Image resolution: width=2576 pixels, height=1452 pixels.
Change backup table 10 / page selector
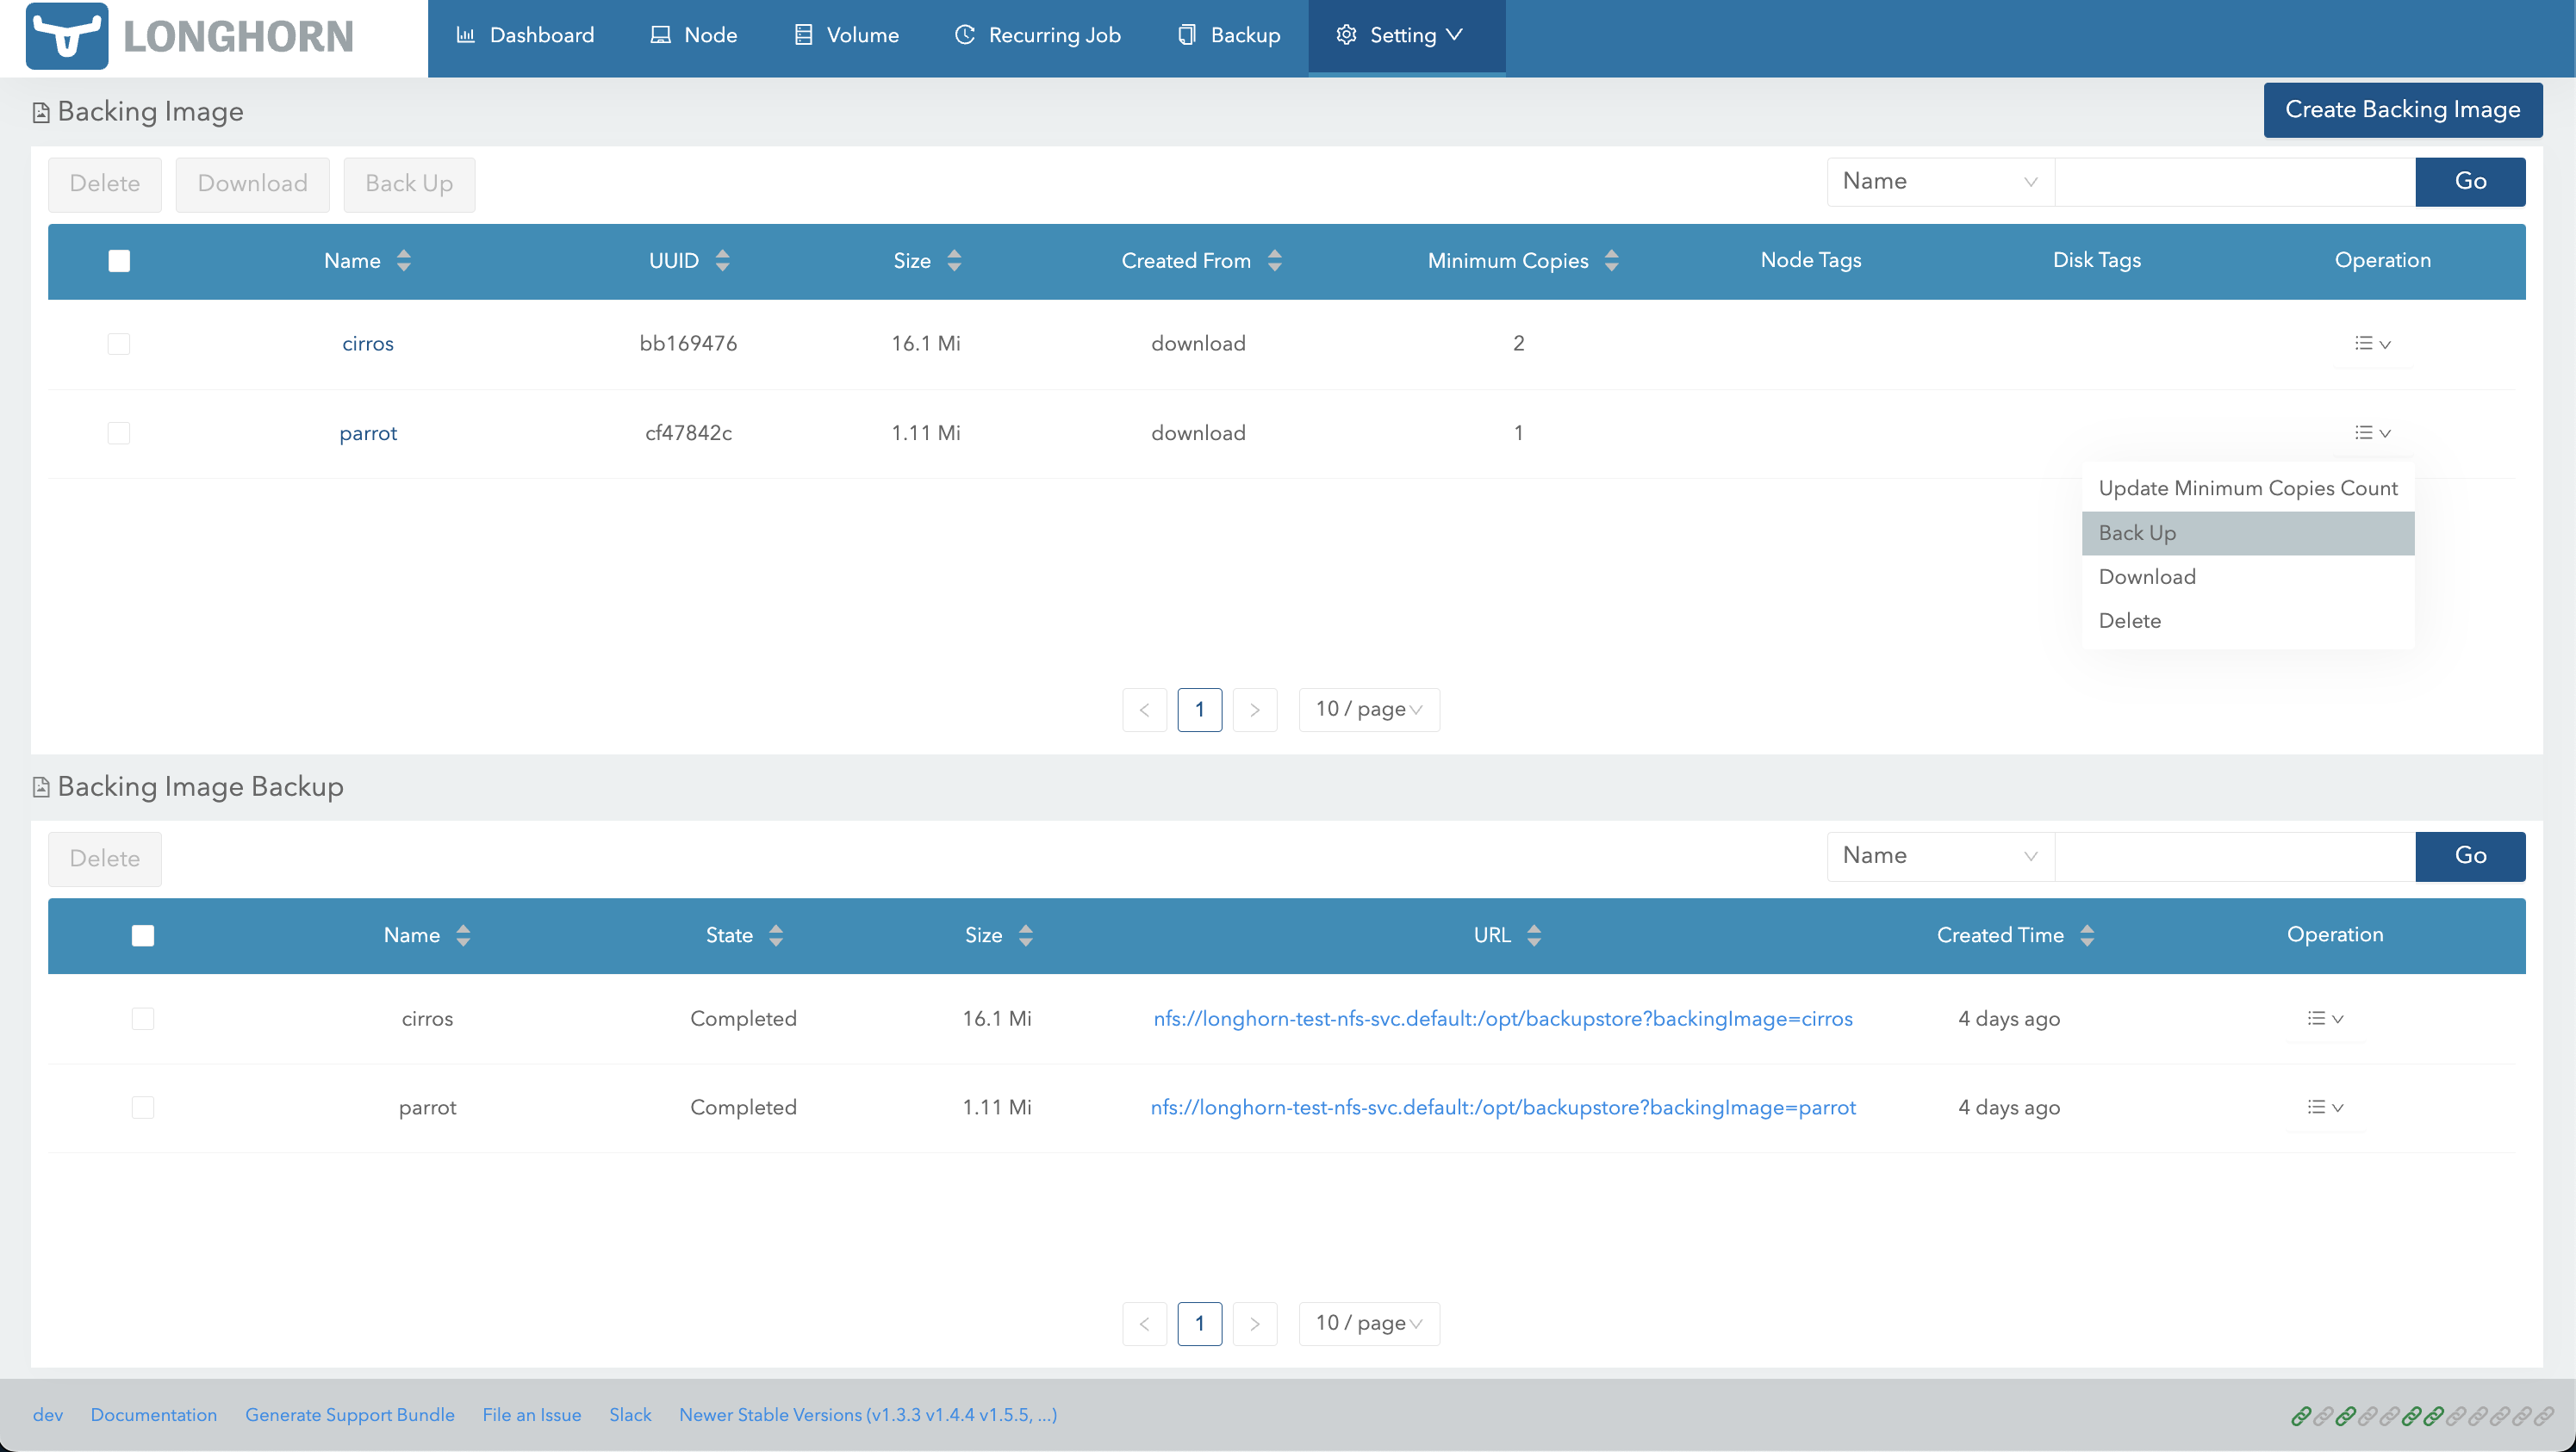(1368, 1323)
